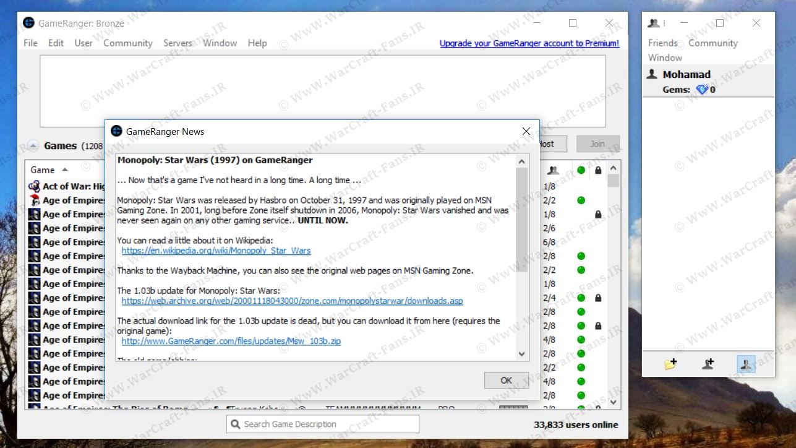Click the Gems: 0 label
This screenshot has height=448, width=796.
(689, 90)
